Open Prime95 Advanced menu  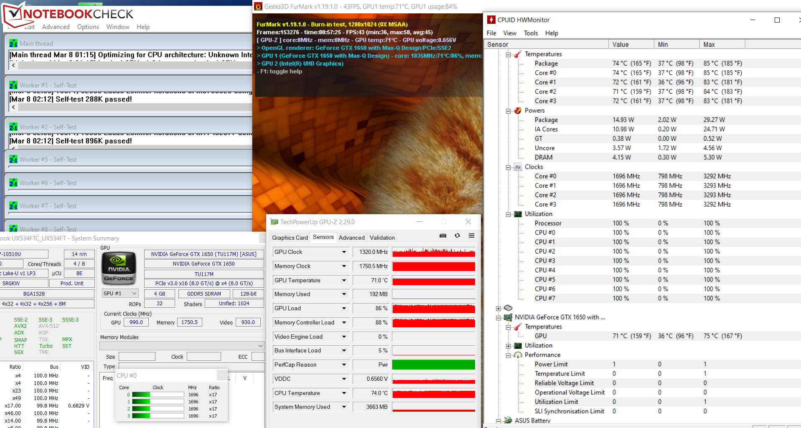pos(56,27)
